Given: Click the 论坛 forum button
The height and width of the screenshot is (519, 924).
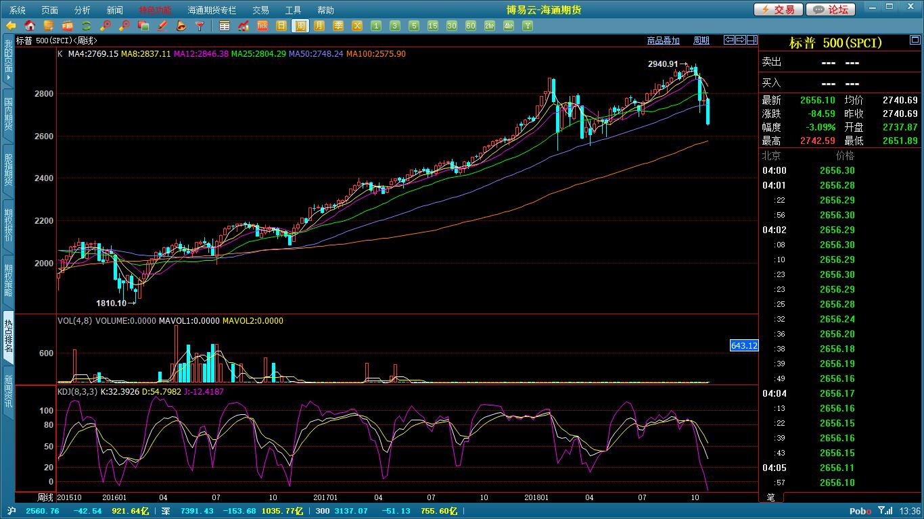Looking at the screenshot, I should coord(831,9).
